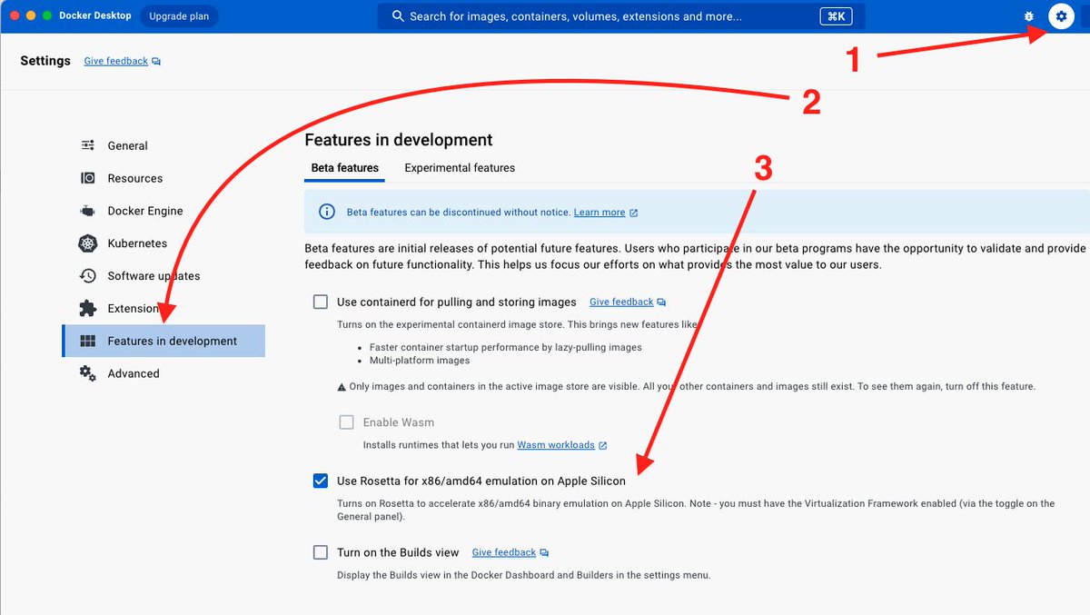Click the Upgrade plan button
Viewport: 1090px width, 615px height.
coord(180,16)
